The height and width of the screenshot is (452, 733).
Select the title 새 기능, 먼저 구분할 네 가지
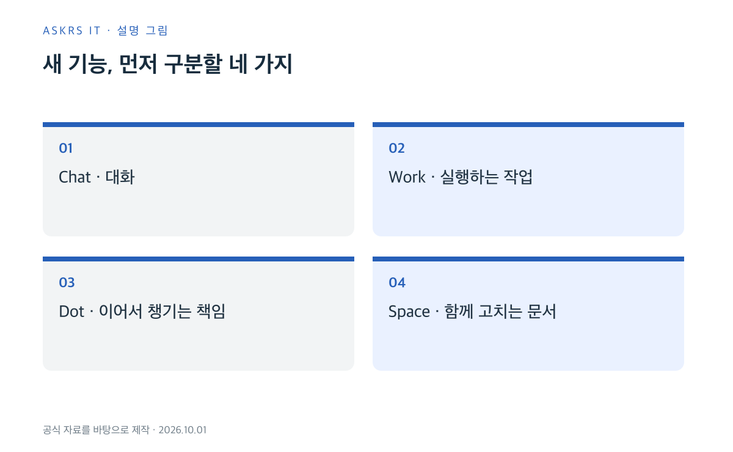(168, 64)
